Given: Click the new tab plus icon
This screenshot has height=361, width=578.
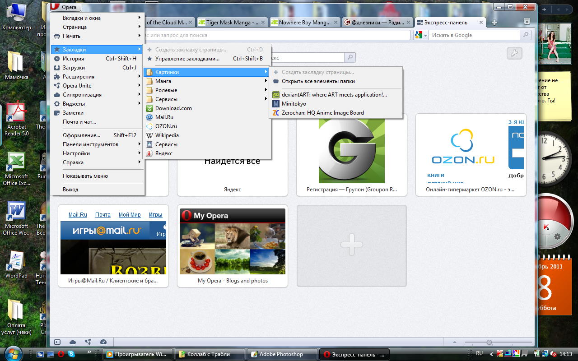Looking at the screenshot, I should 494,23.
